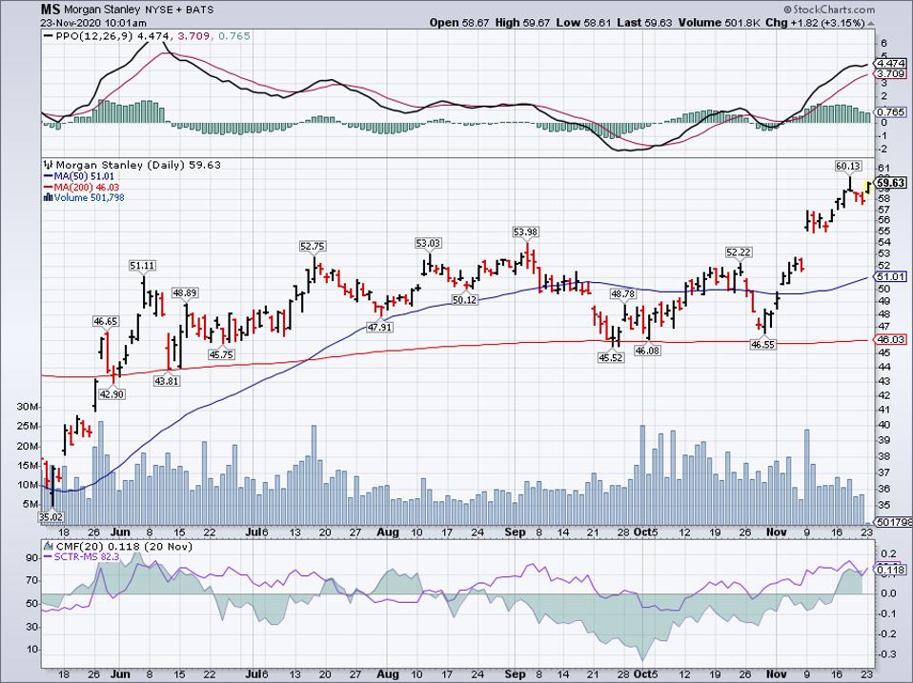
Task: Click the 46.03 MA(200) axis tag
Action: point(891,339)
